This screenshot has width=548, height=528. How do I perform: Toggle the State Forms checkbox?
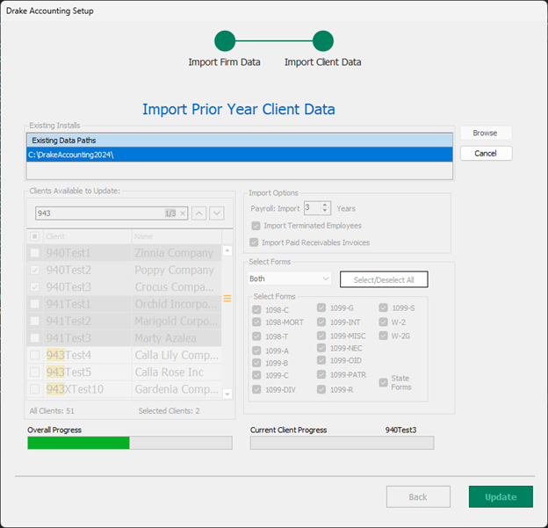pos(384,382)
